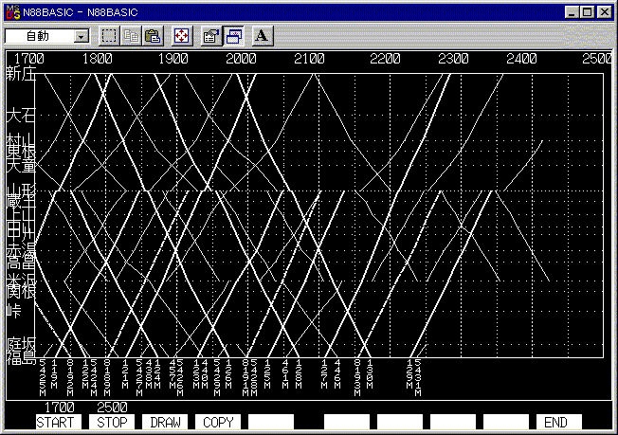Toggle the Full screen icon
This screenshot has width=618, height=435.
[x=182, y=36]
